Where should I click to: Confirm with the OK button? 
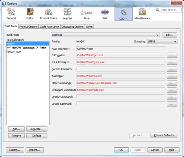(121, 150)
